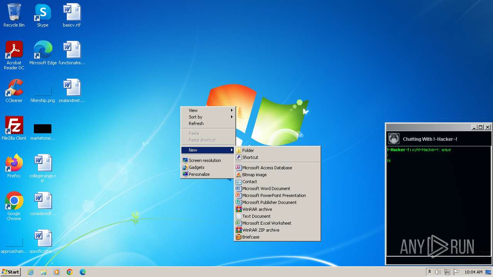Click the Action Center flag tray icon

456,272
